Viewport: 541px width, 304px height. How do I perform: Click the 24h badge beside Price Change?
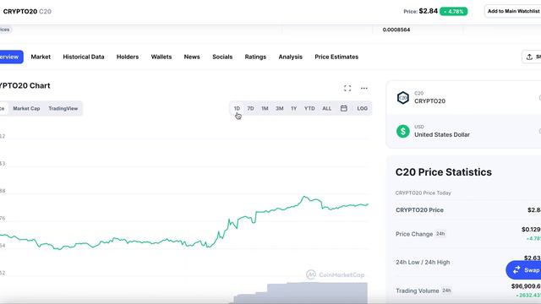(440, 234)
